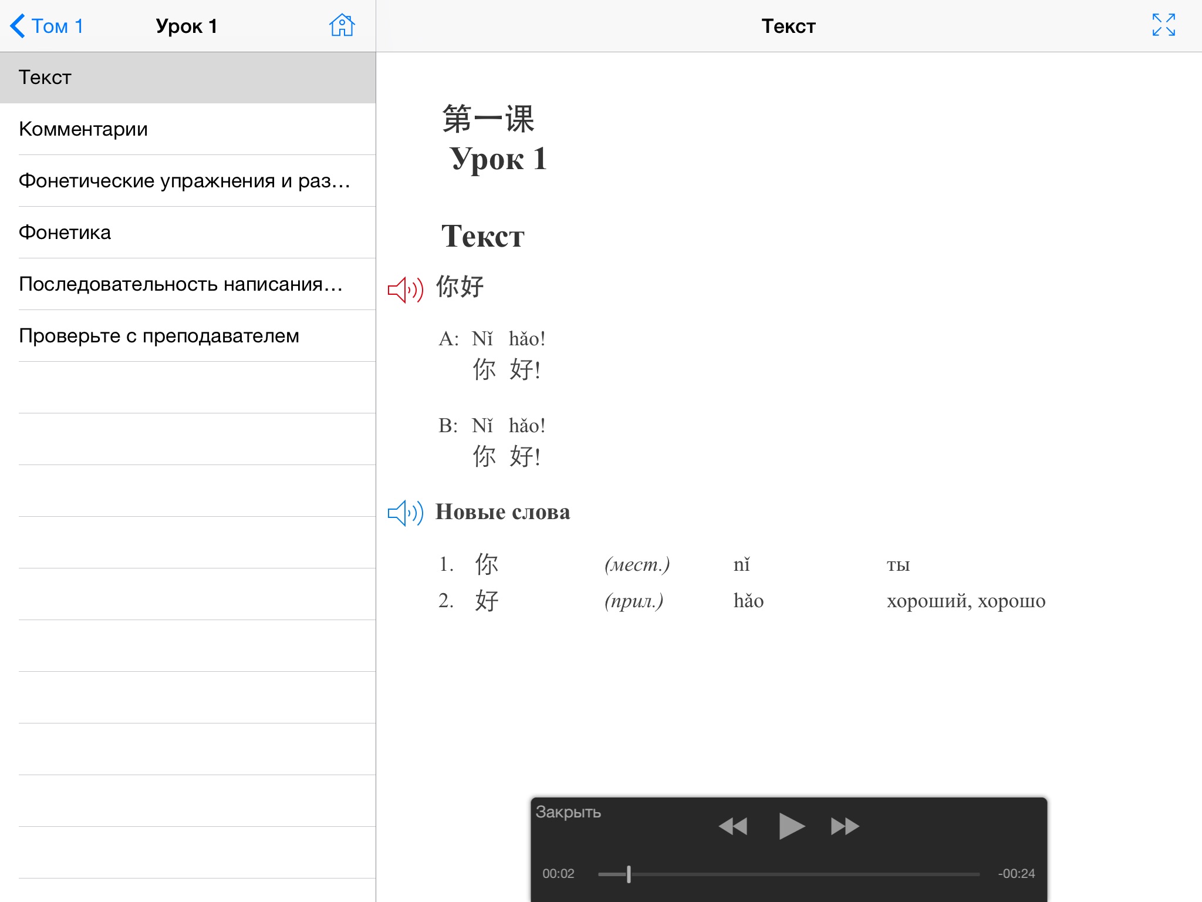
Task: Click the back arrow to Том 1
Action: point(16,25)
